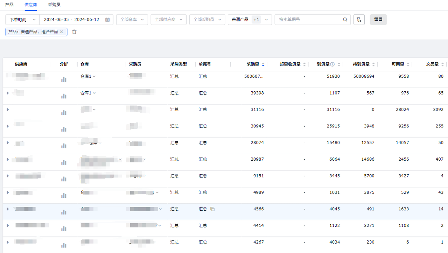This screenshot has width=448, height=253.
Task: Expand supplier row with 9151 purchase quantity
Action: (8, 176)
